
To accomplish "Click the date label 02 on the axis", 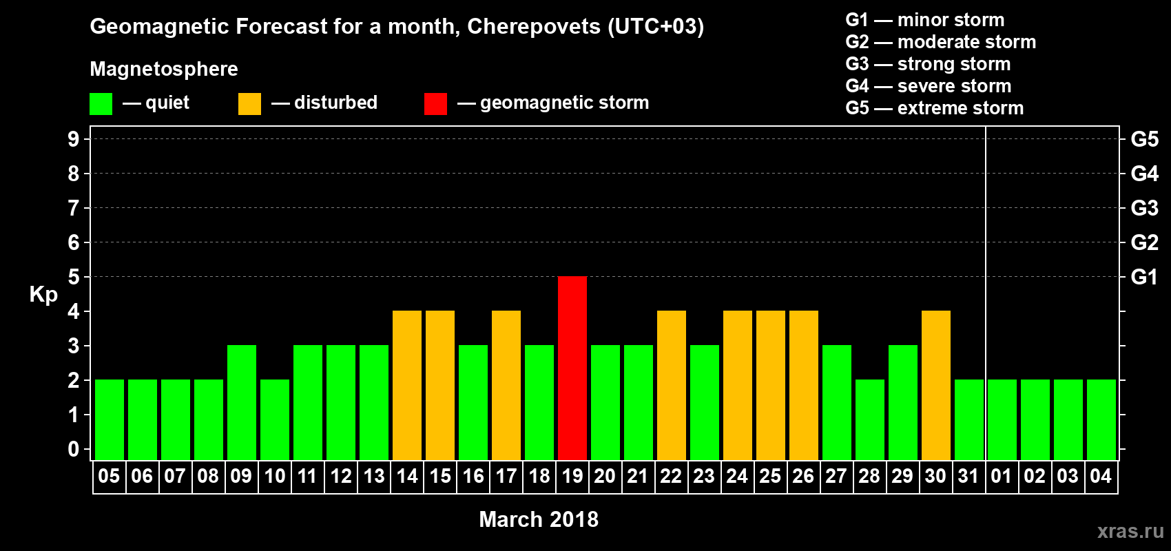I will pos(1035,476).
